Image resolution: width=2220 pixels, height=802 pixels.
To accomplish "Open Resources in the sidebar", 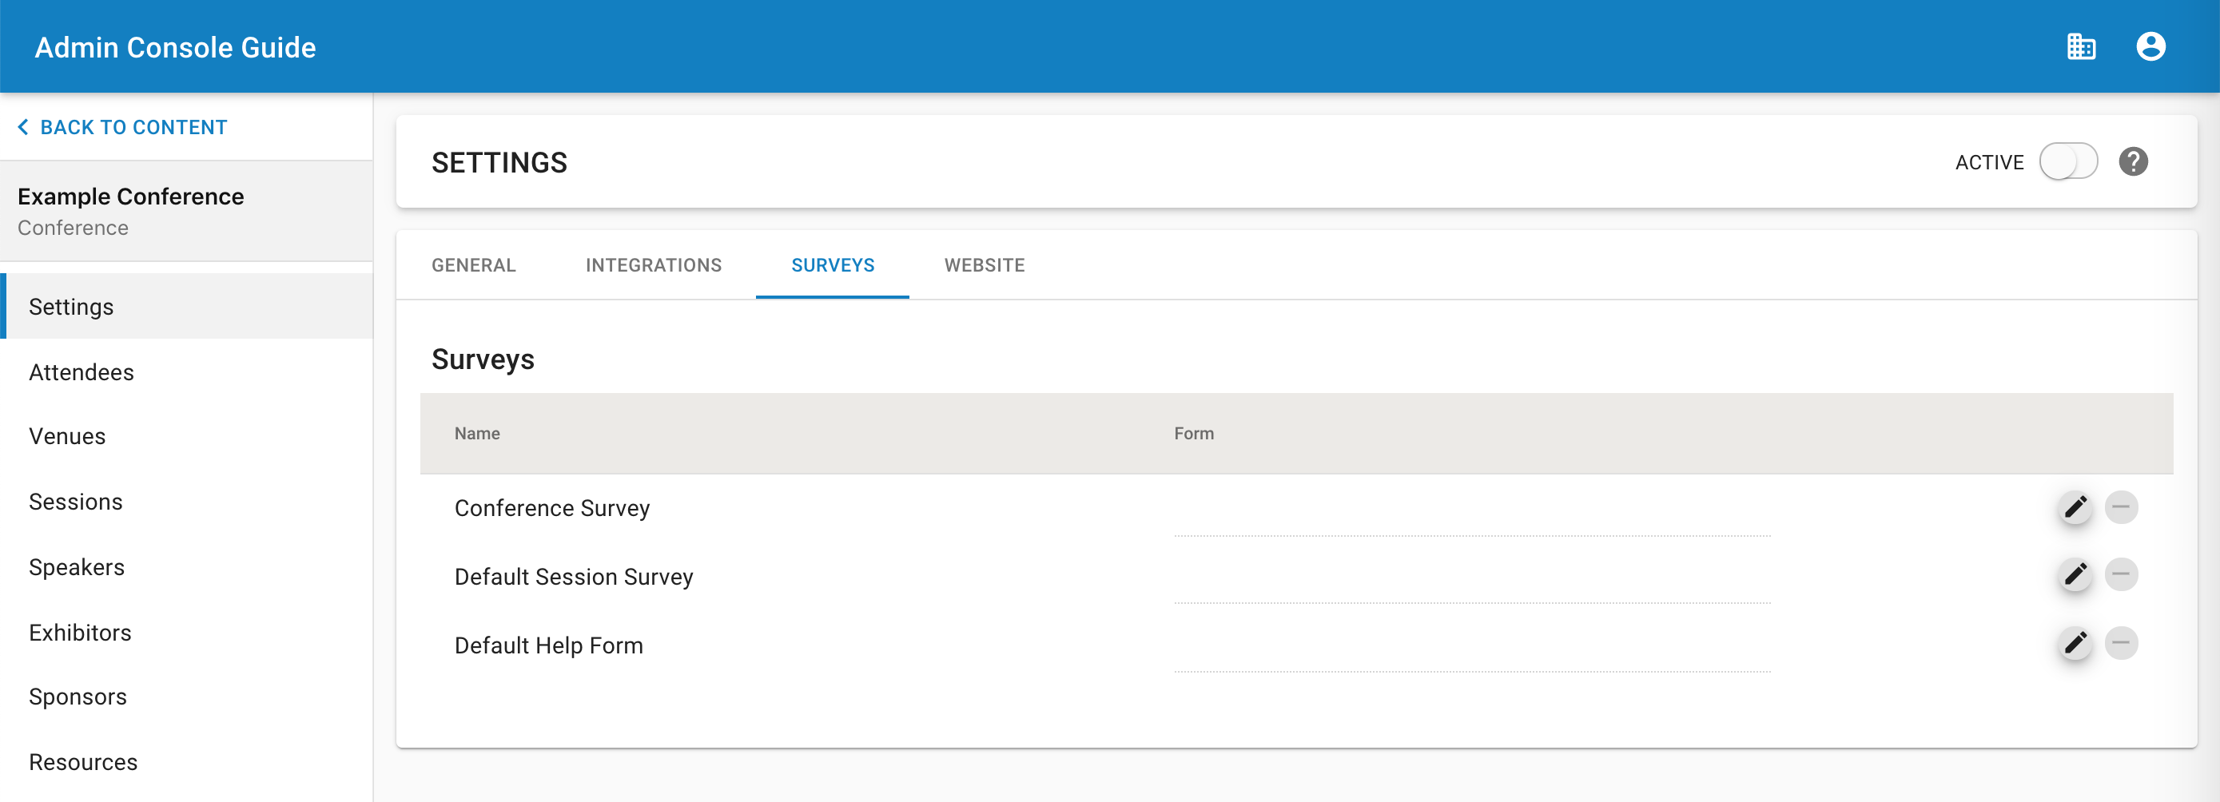I will pos(186,762).
